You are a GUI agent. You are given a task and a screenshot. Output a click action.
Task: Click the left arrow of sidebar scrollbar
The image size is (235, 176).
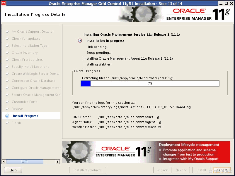pos(4,162)
